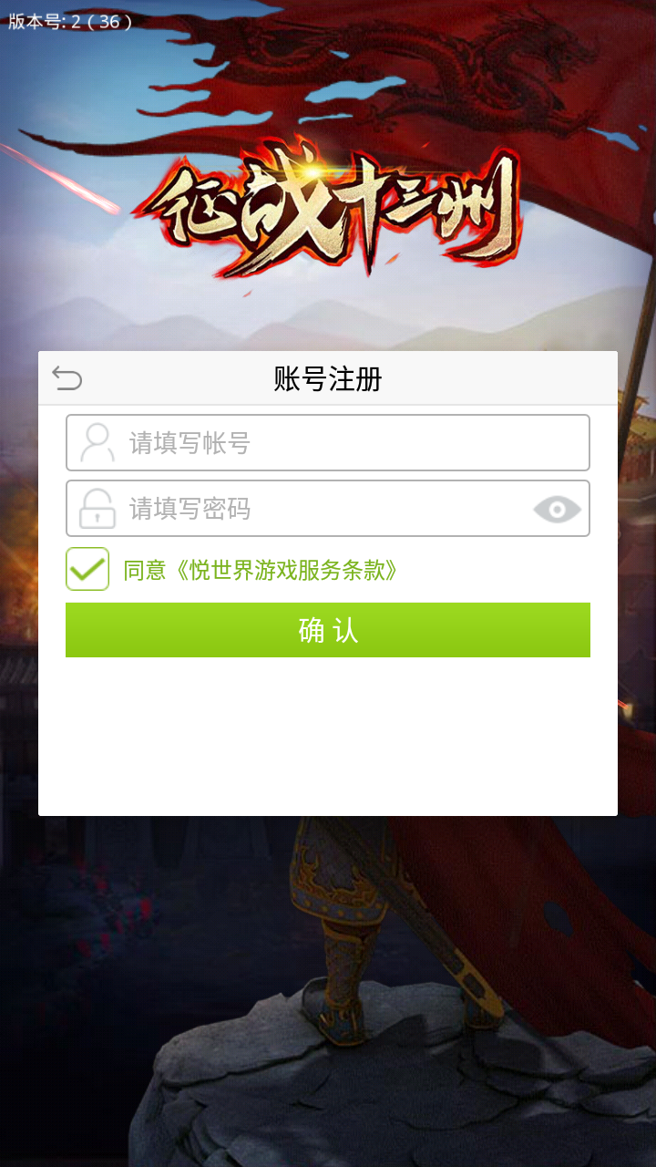Focus the 请填写帐号 input field
Screen dimensions: 656x1167
pyautogui.click(x=328, y=443)
